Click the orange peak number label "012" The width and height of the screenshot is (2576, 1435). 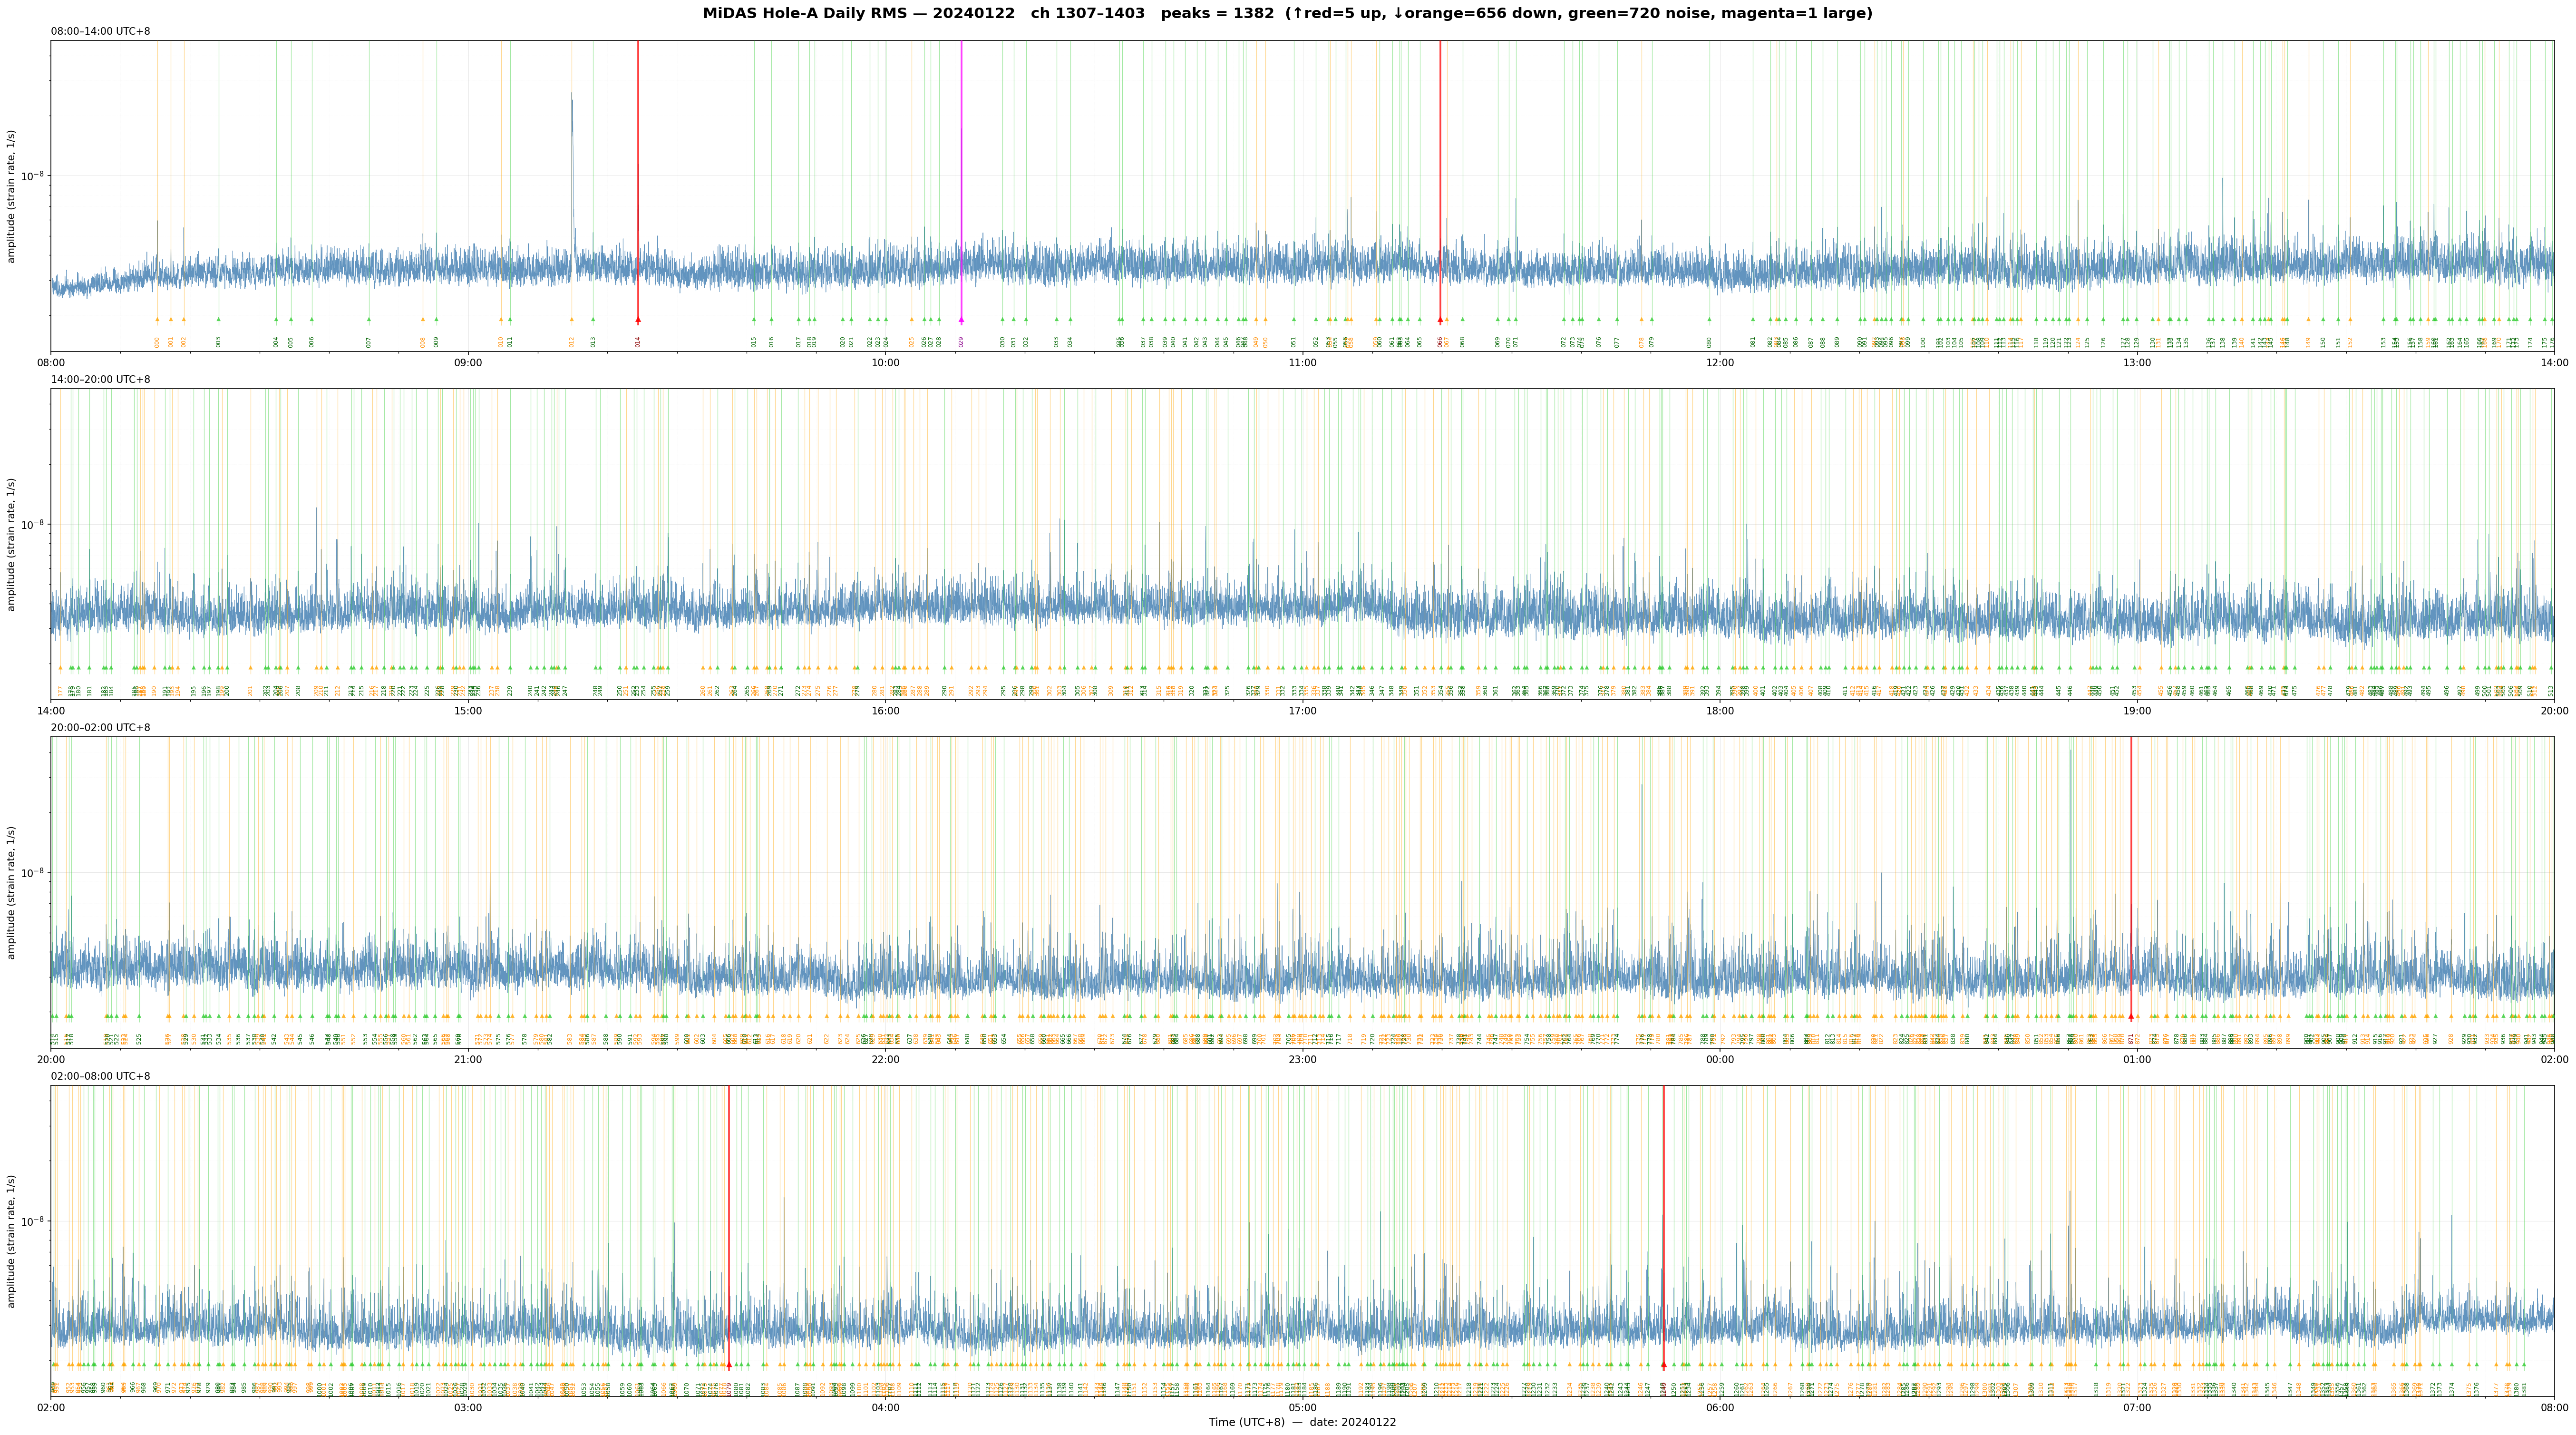pos(572,342)
